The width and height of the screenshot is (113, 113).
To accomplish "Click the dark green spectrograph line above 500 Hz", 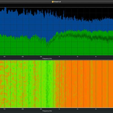I will click(x=47, y=84).
